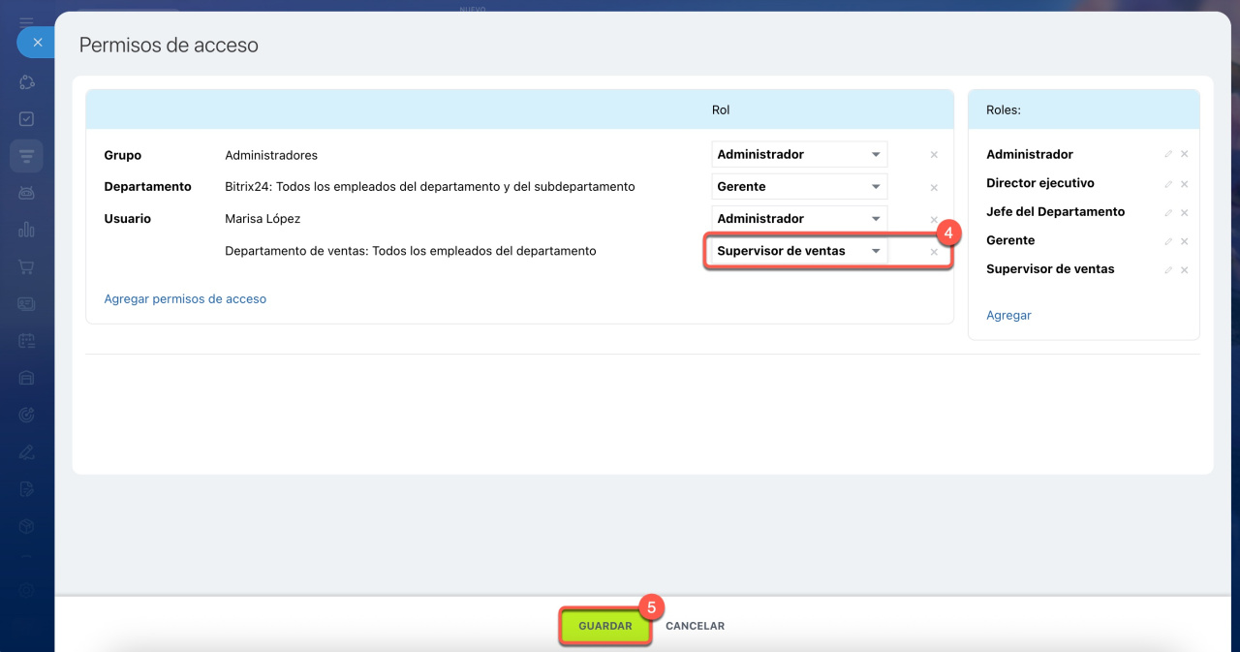Select the Administrador role in Roles list
This screenshot has height=652, width=1240.
click(1030, 155)
